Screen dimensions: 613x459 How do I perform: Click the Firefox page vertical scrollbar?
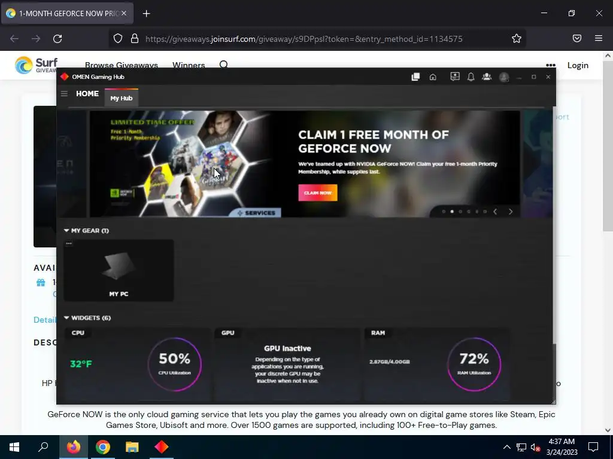tap(608, 145)
